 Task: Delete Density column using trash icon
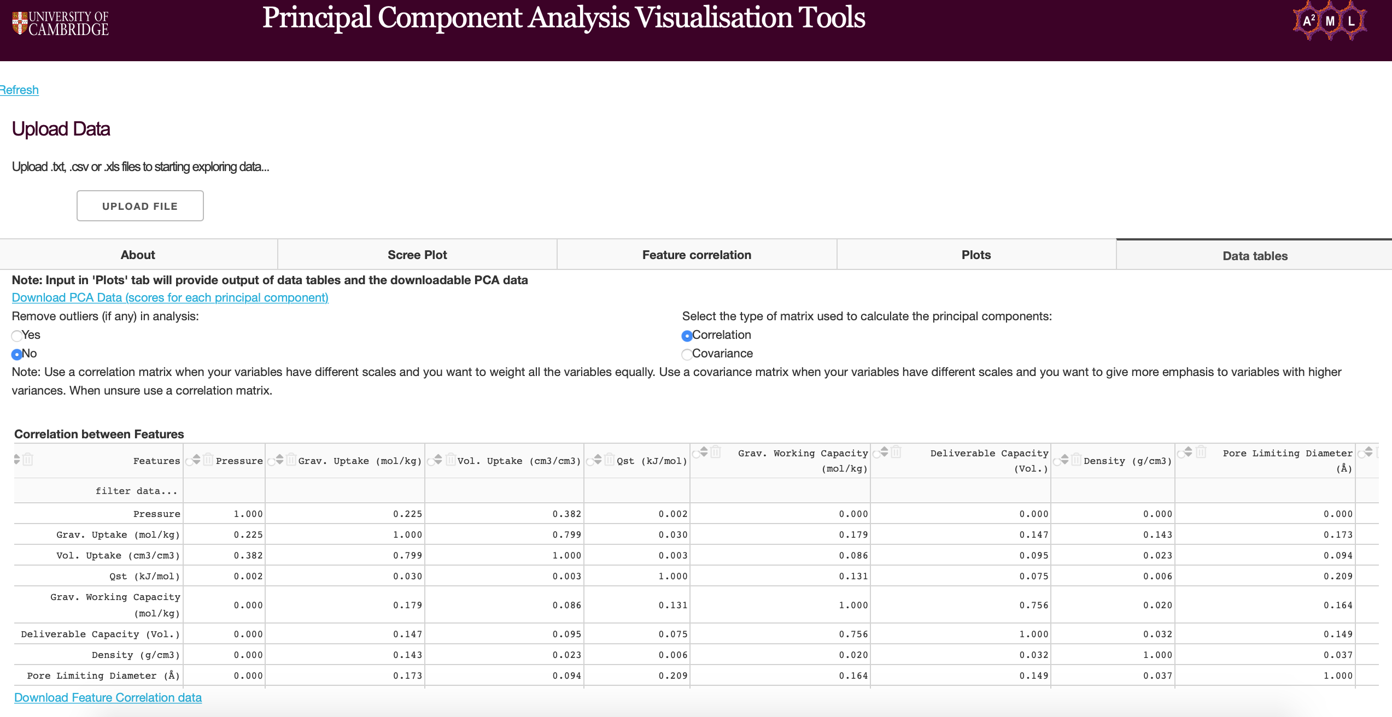tap(1076, 460)
